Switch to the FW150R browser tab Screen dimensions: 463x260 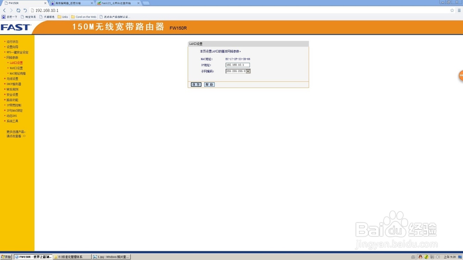point(24,3)
